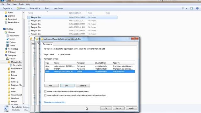Open Libraries icon in tree

6,32
